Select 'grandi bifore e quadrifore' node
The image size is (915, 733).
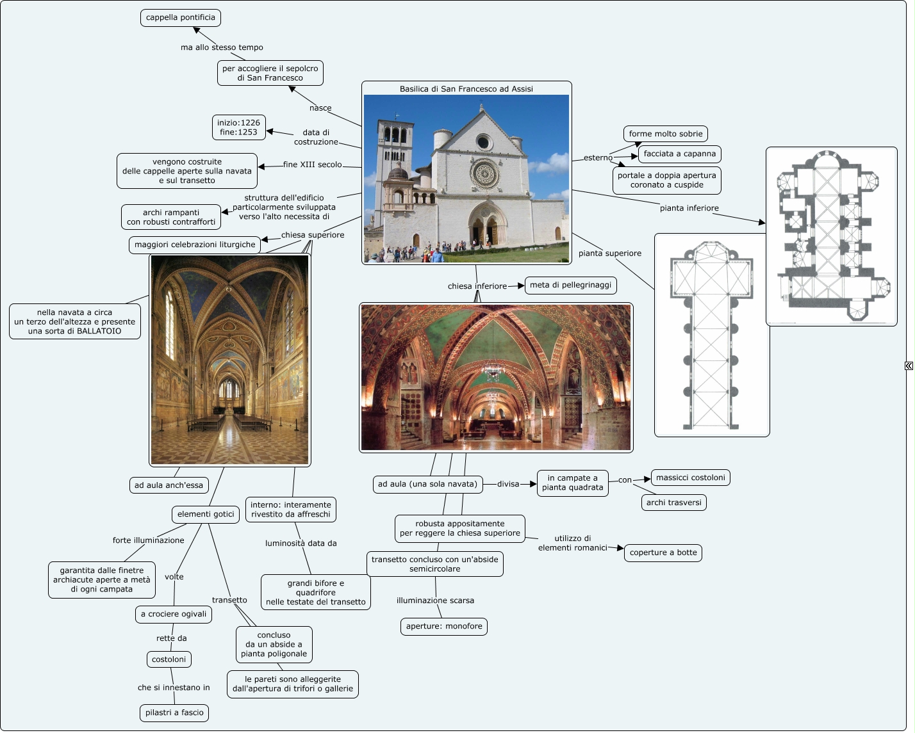click(316, 592)
